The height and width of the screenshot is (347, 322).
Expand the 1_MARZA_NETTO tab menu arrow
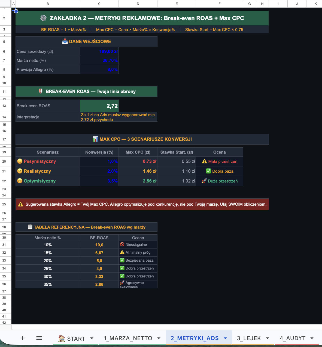(159, 338)
